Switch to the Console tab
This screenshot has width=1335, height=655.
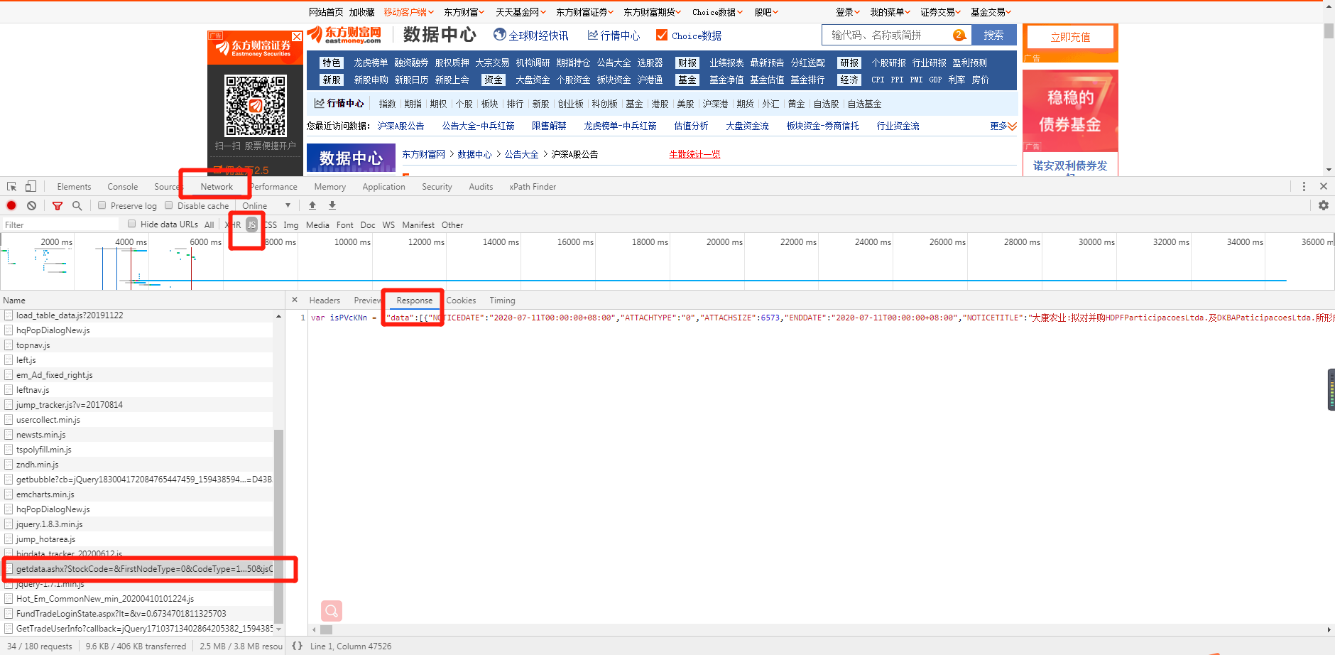tap(123, 186)
